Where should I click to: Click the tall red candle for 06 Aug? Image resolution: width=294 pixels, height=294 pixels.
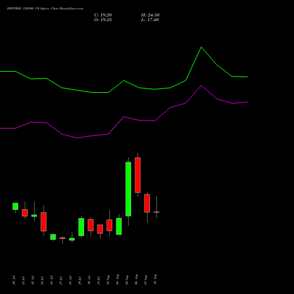tap(138, 175)
